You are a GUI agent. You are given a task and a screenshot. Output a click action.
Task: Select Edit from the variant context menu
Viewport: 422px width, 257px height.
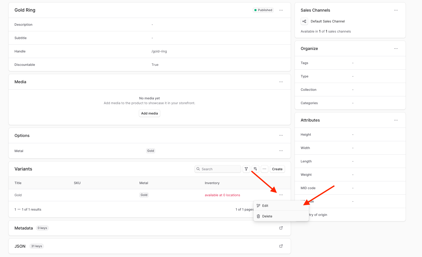[265, 206]
